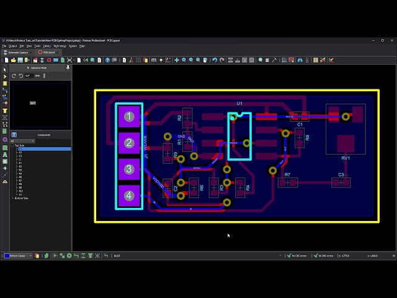Click the RV1 potentiometer footprint
Image resolution: width=397 pixels, height=298 pixels.
[346, 129]
